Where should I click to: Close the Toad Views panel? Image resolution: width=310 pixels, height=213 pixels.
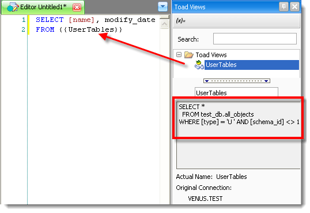point(294,7)
